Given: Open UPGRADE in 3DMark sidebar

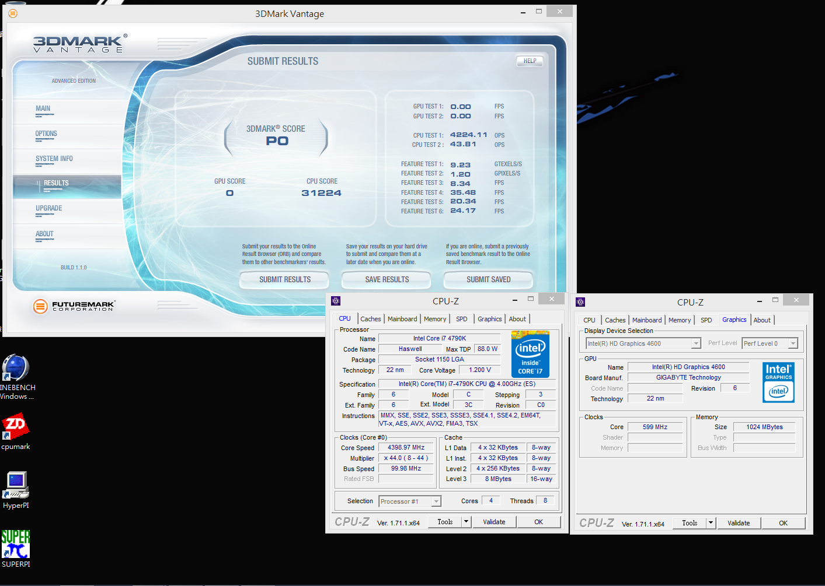Looking at the screenshot, I should (x=67, y=211).
